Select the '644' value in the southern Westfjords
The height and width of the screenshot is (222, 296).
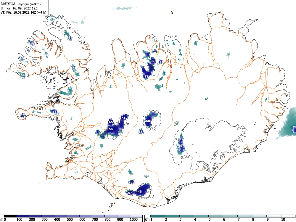click(23, 75)
